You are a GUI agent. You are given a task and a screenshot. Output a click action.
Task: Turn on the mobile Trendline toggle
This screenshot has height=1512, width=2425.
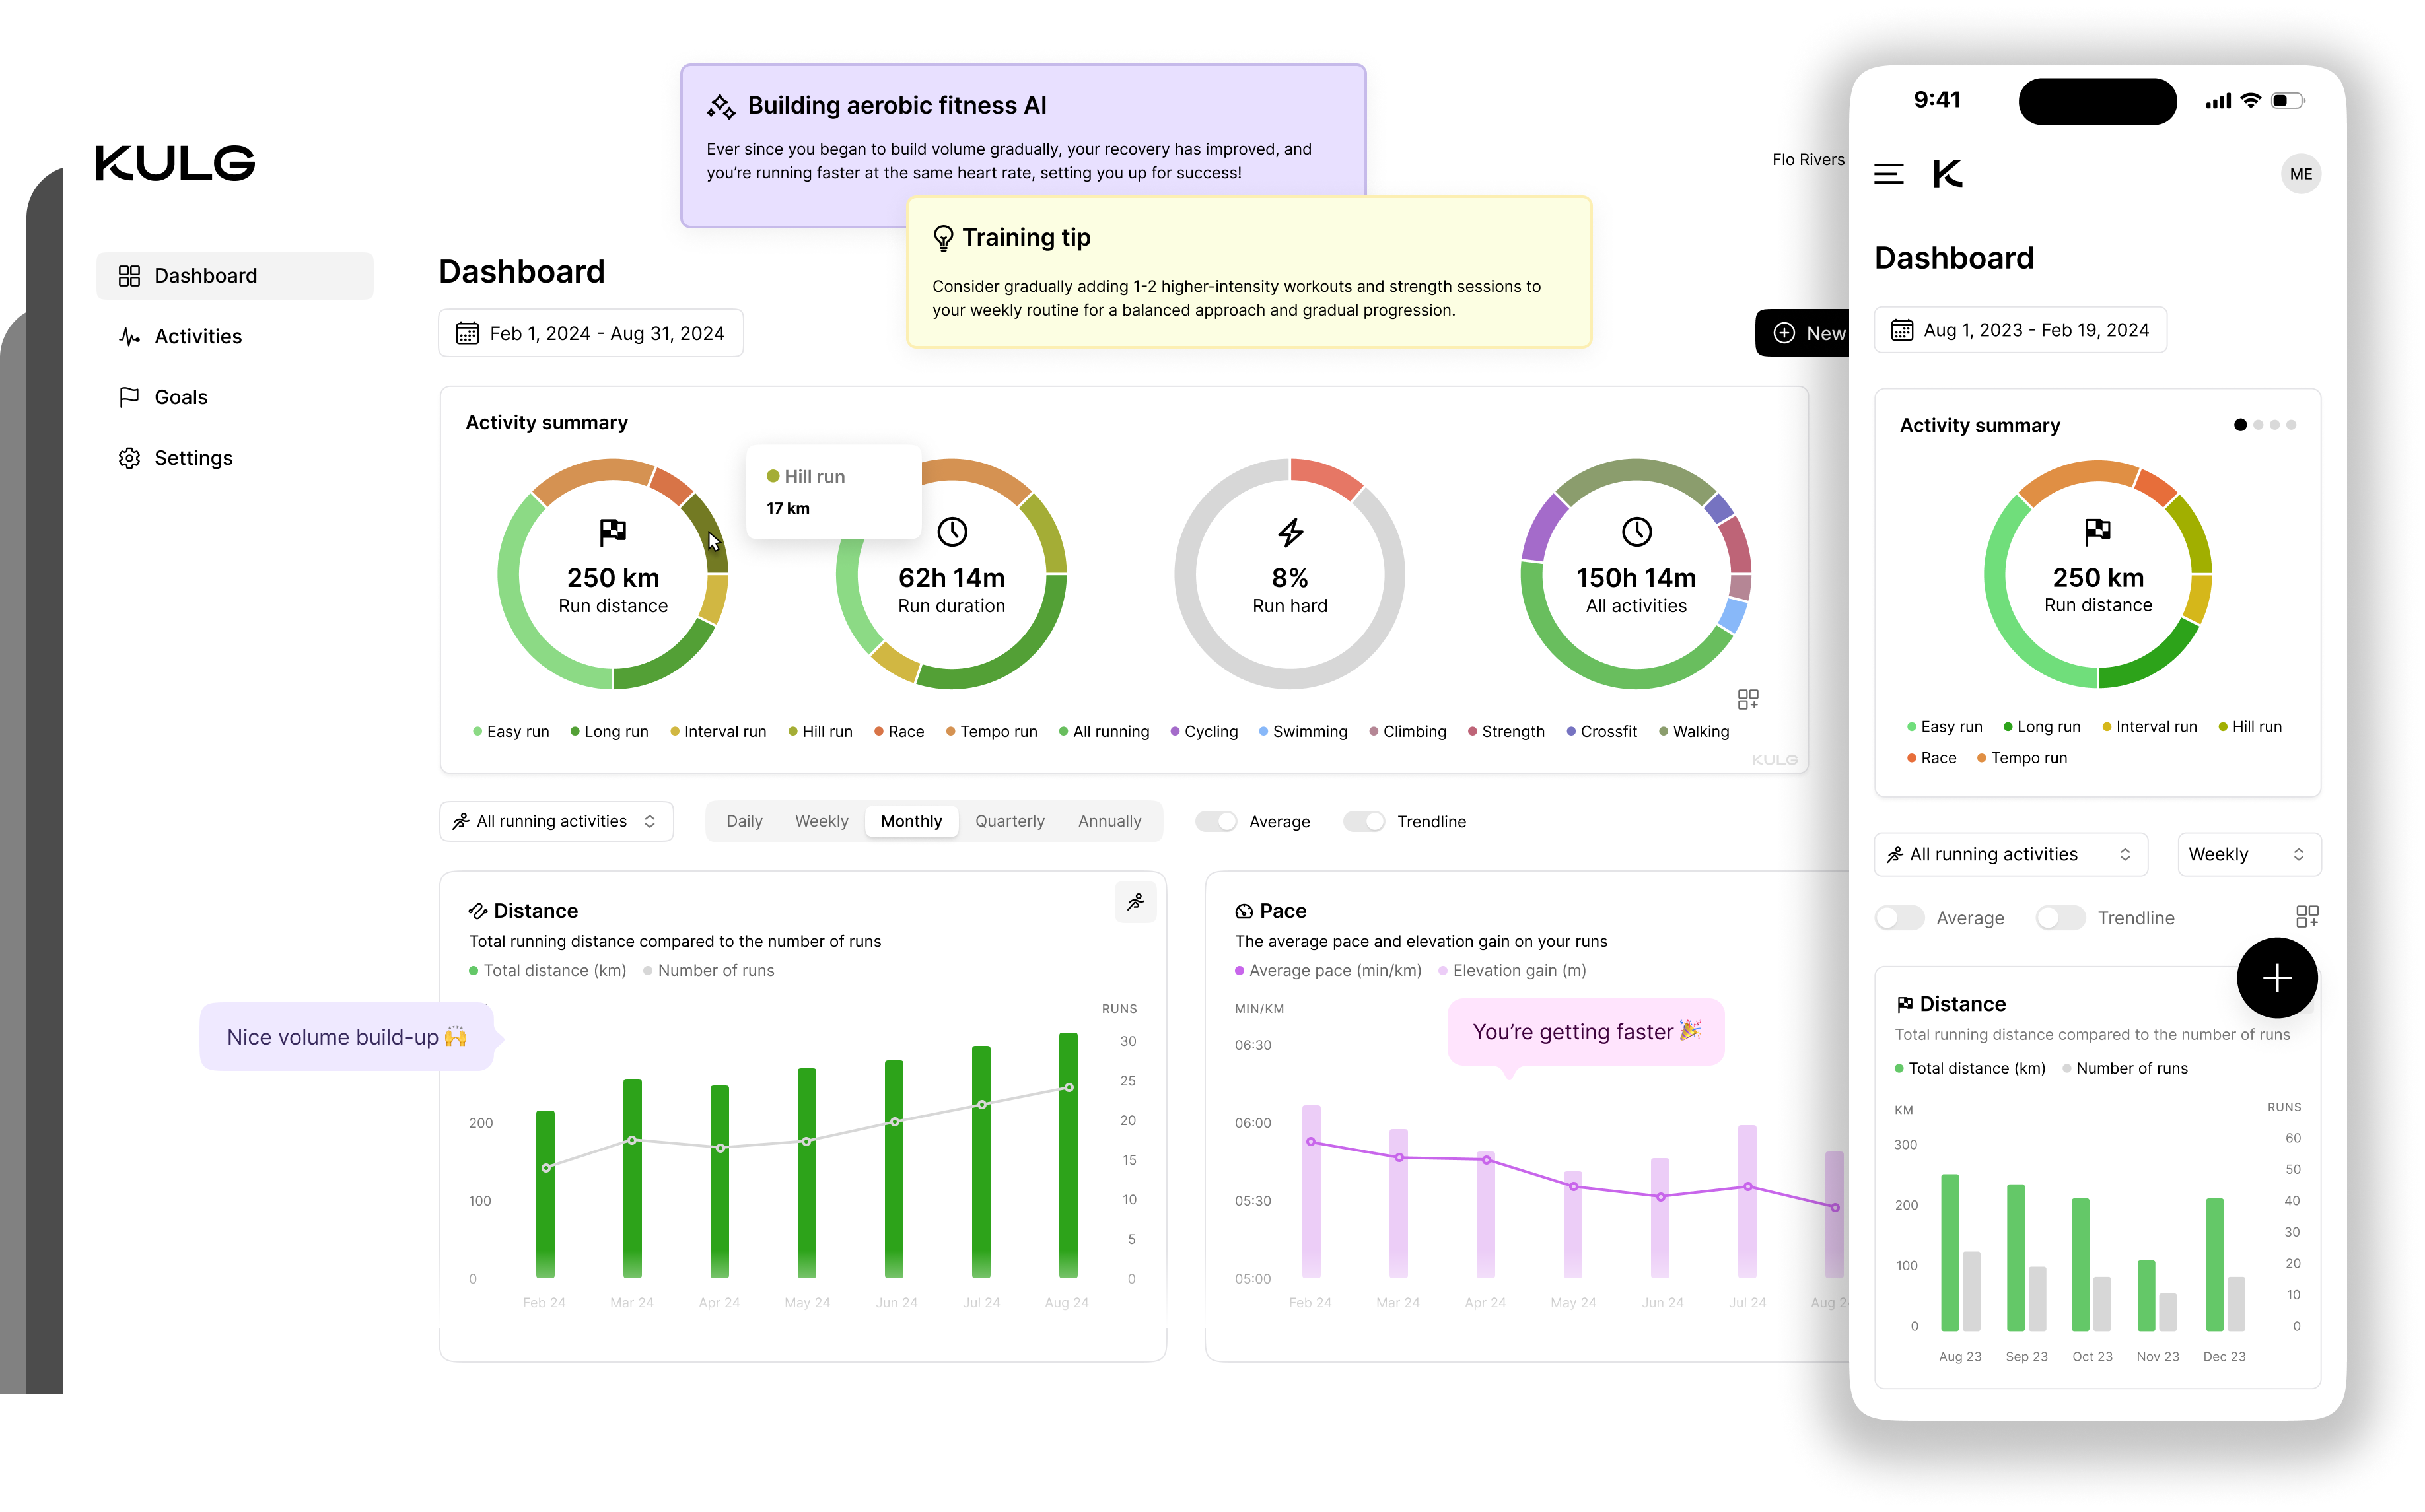pos(2060,917)
